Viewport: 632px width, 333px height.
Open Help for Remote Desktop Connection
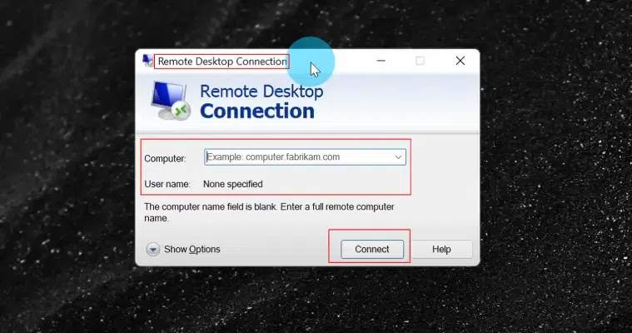441,249
